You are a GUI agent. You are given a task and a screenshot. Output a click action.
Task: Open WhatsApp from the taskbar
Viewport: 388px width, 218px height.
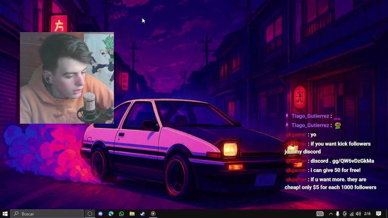(122, 214)
